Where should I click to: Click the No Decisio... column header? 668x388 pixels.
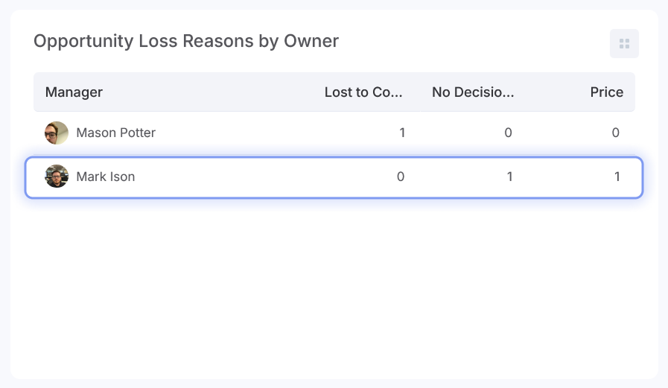coord(473,92)
